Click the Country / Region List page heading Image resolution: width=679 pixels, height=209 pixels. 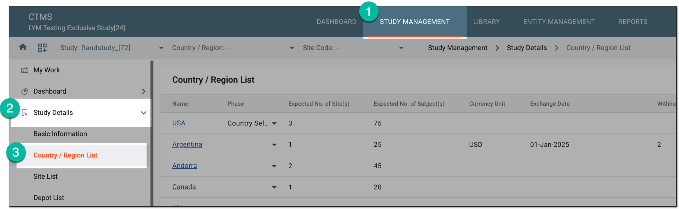[x=213, y=80]
